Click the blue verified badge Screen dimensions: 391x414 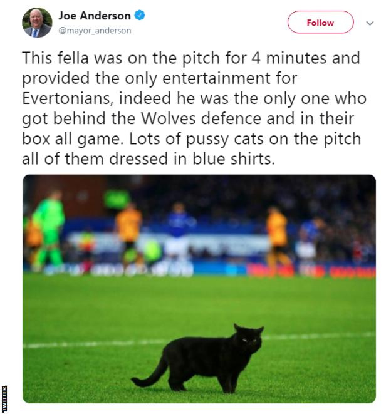[140, 15]
